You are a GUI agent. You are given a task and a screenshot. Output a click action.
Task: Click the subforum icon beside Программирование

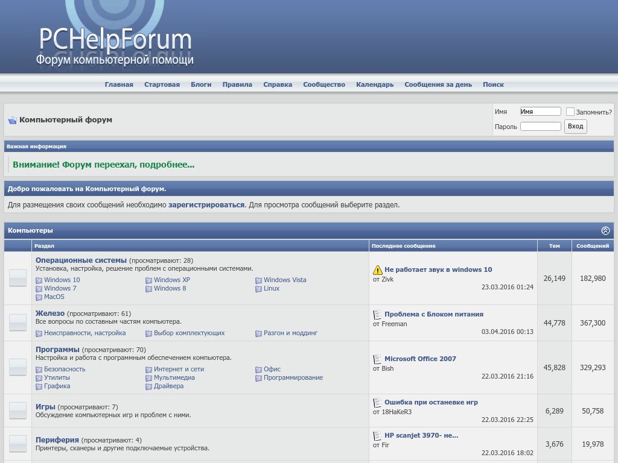[x=258, y=378]
